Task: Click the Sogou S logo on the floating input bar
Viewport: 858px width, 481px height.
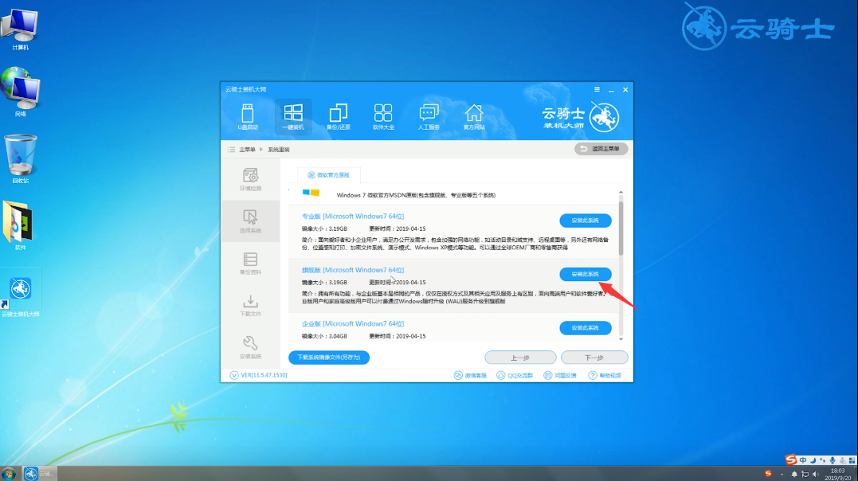Action: tap(791, 459)
